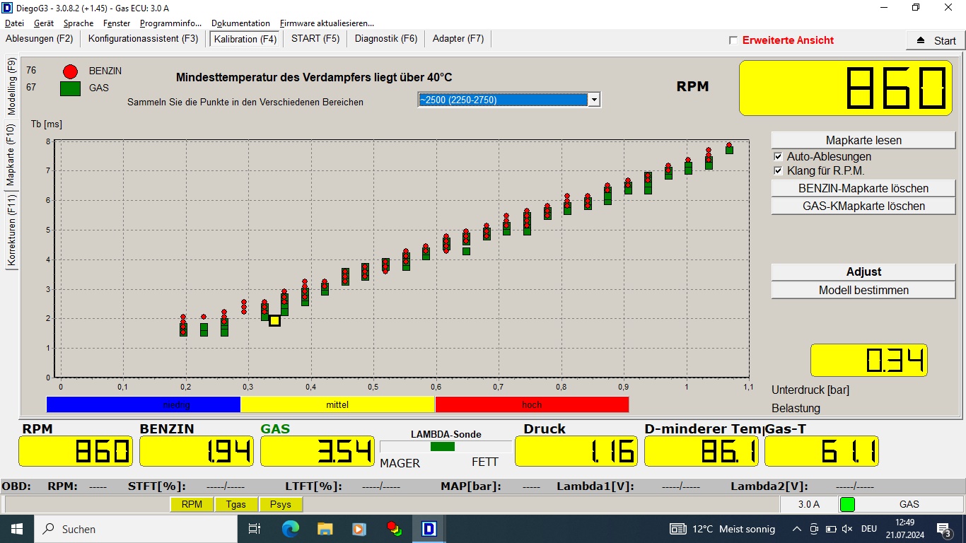
Task: Click the yellow mittel load bar
Action: [337, 404]
